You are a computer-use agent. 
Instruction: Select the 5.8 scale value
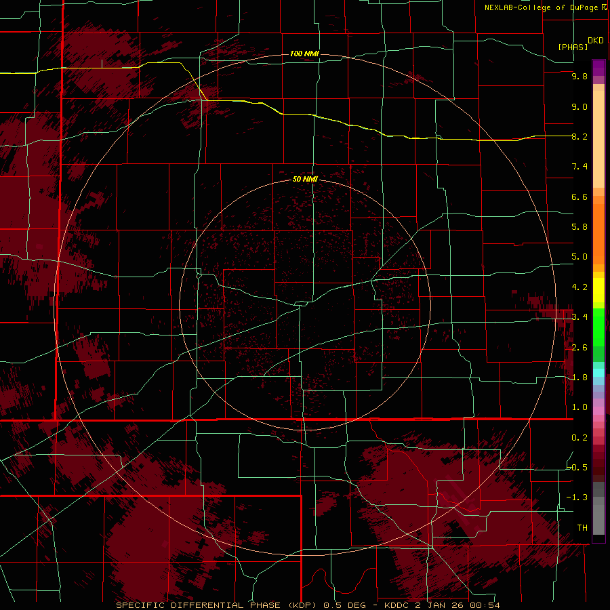579,227
